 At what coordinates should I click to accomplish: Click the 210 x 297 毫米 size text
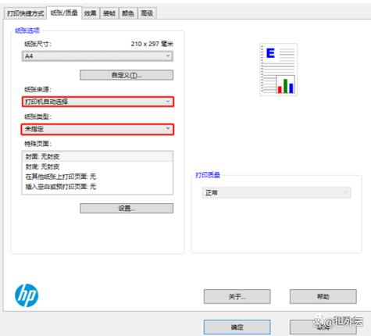[x=152, y=44]
